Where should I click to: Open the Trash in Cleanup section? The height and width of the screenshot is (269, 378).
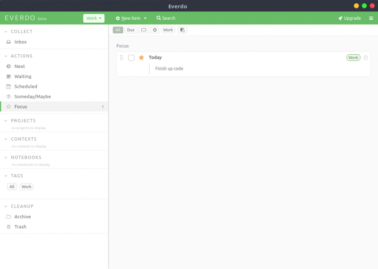[20, 227]
